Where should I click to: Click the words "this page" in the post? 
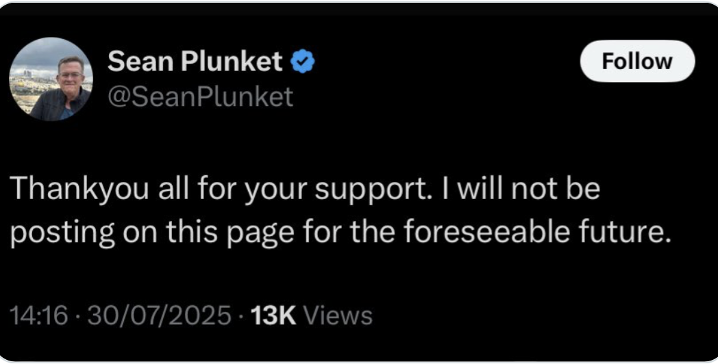[222, 234]
